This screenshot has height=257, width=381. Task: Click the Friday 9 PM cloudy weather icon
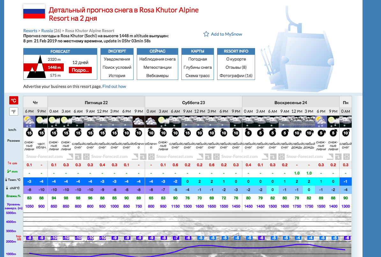coord(139,122)
